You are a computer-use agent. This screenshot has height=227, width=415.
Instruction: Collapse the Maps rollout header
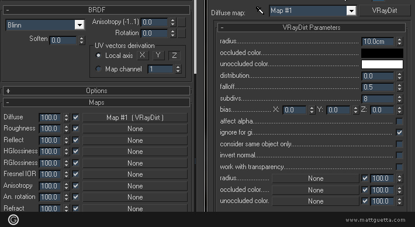tap(96, 102)
